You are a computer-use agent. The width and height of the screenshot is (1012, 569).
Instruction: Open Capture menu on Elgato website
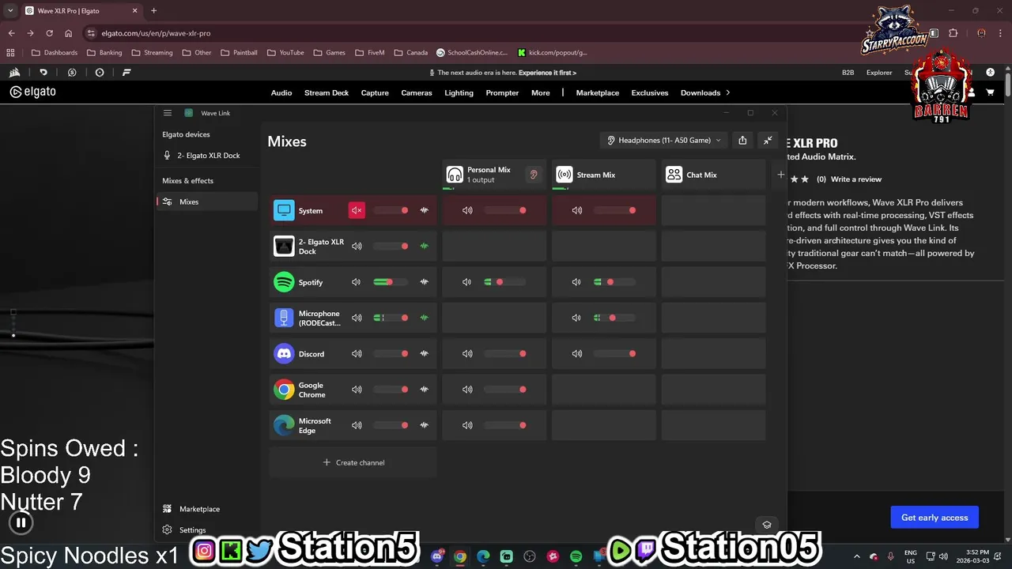coord(375,92)
